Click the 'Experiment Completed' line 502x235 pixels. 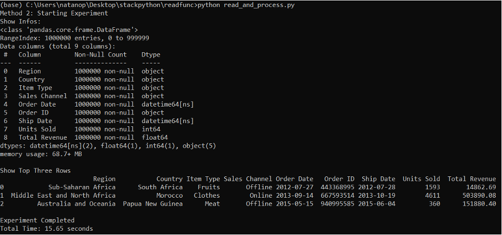37,220
